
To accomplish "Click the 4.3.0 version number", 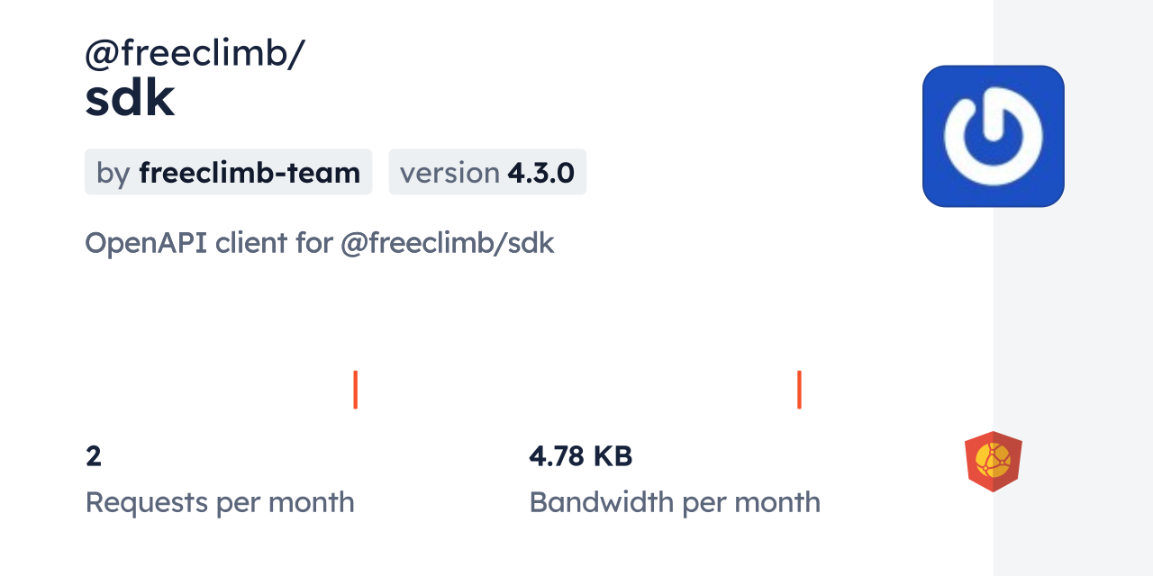I will click(540, 173).
